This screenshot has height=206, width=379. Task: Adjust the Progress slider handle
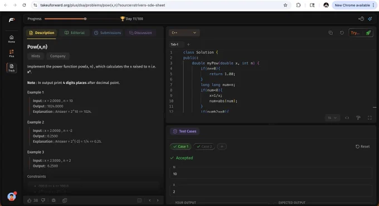85,19
